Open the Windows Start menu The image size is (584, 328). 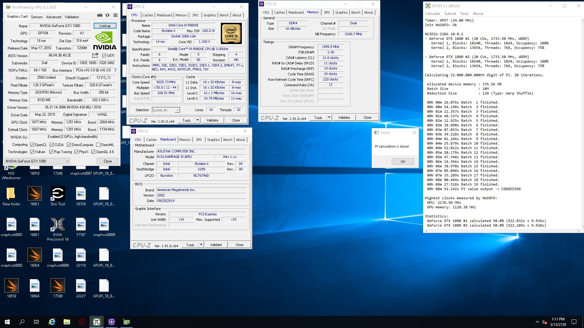pyautogui.click(x=7, y=322)
